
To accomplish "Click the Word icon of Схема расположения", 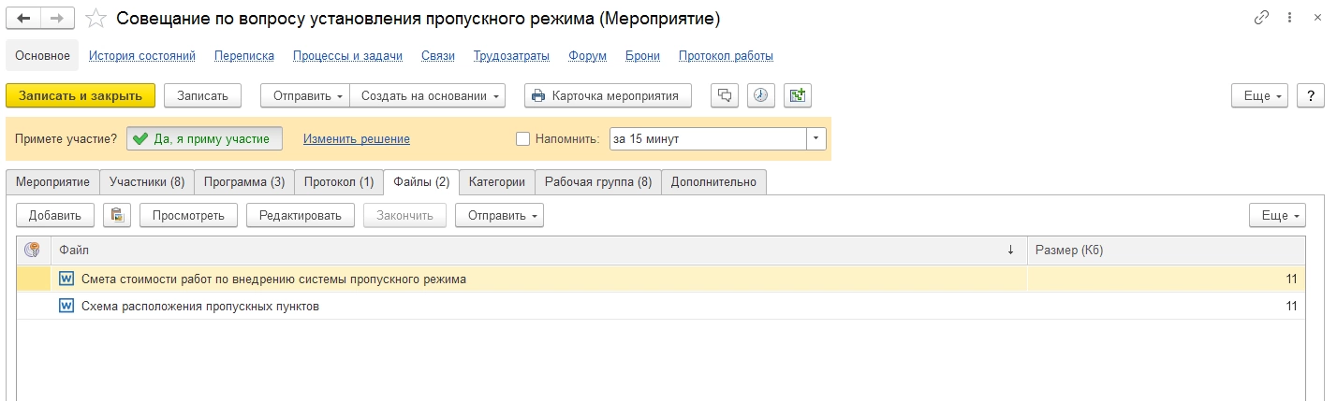I will tap(66, 306).
